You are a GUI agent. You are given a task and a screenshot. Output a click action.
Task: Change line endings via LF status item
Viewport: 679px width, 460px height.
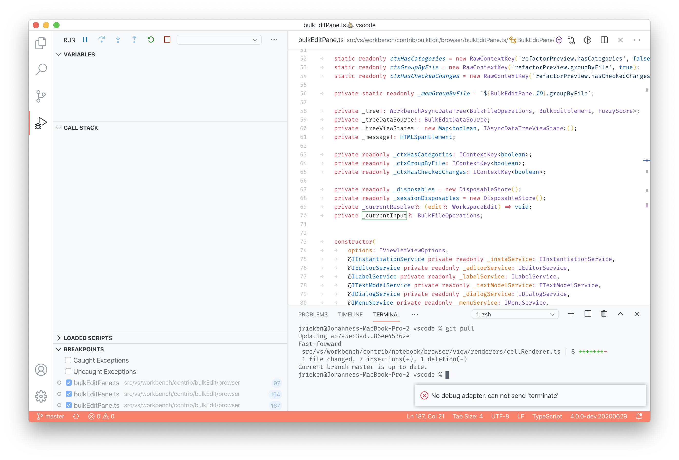click(x=520, y=416)
